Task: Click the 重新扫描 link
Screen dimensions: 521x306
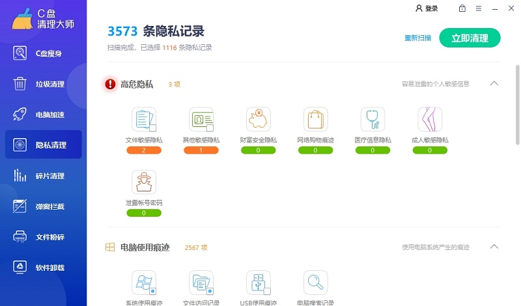Action: 418,38
